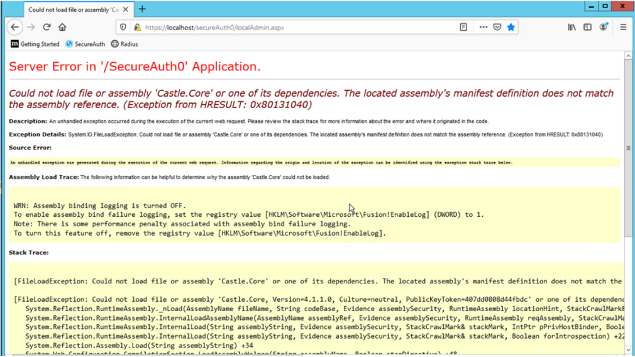Click the 'RuntimeAssembly._nLoad' stack trace line
The width and height of the screenshot is (635, 357).
pyautogui.click(x=324, y=309)
